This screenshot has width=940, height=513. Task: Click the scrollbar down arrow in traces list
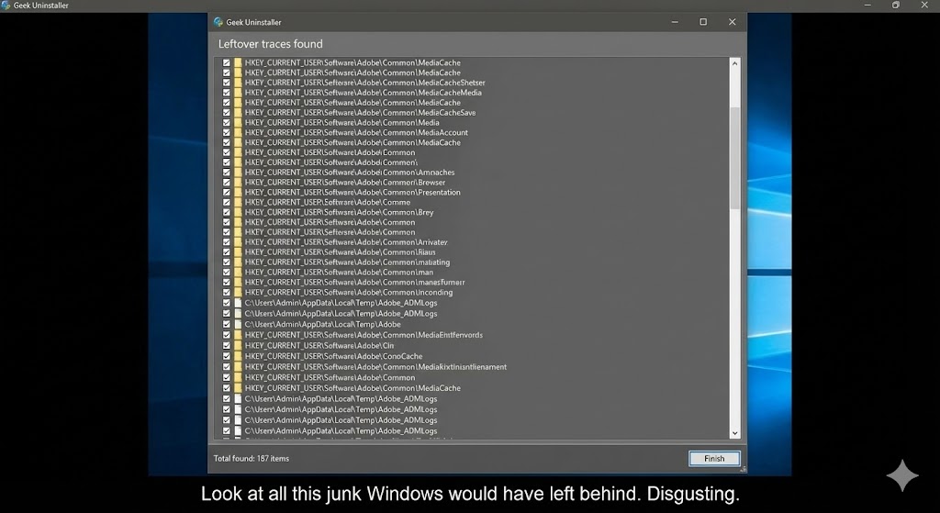734,433
